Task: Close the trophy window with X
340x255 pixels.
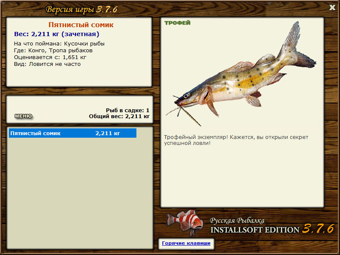Action: click(x=332, y=8)
